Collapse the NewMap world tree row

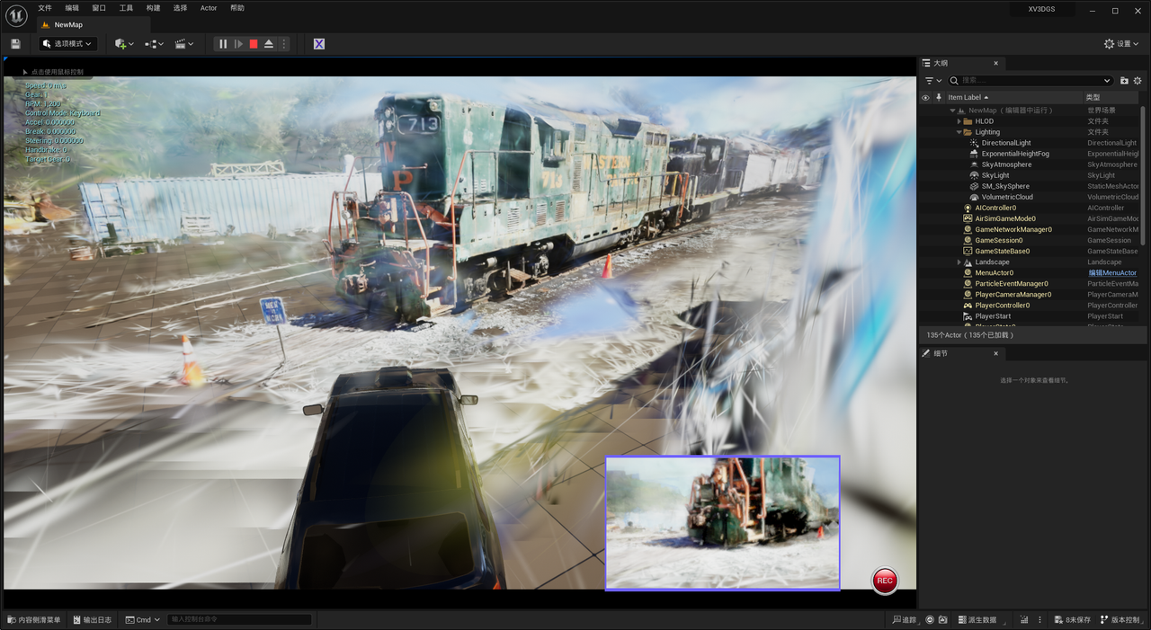tap(952, 111)
